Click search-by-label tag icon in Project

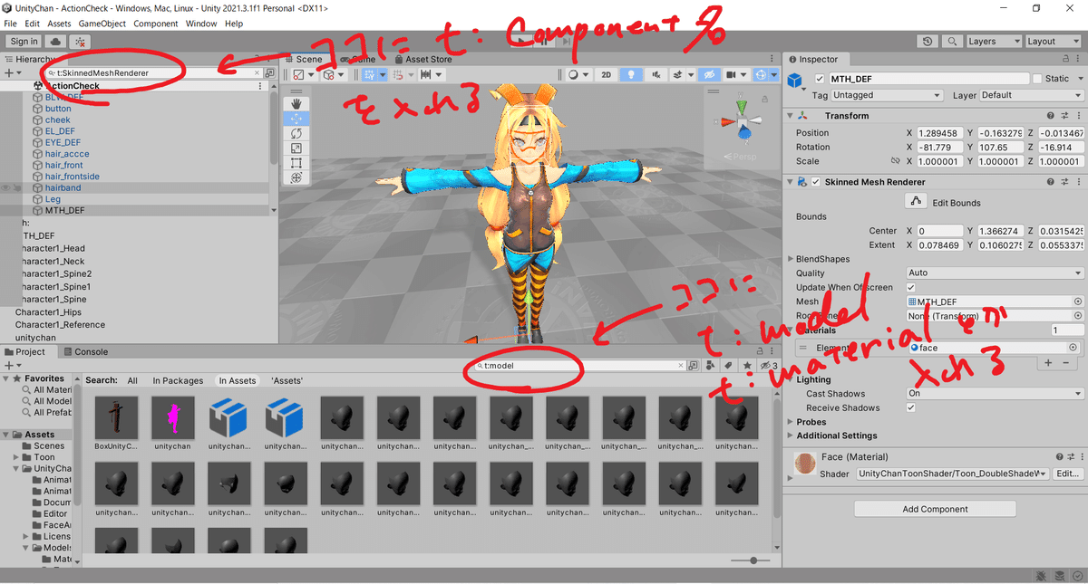[x=727, y=366]
